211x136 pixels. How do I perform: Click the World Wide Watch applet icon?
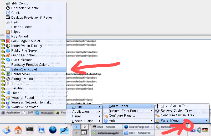tap(8, 107)
